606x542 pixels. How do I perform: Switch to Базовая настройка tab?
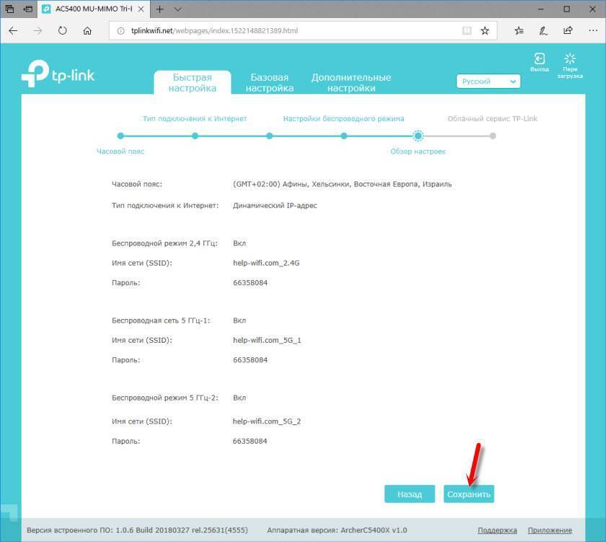tap(269, 83)
